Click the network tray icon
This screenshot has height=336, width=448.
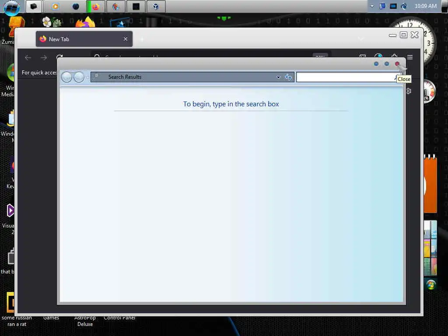pyautogui.click(x=382, y=6)
